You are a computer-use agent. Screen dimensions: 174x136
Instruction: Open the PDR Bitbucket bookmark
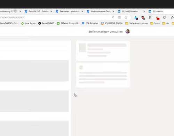(x=90, y=23)
